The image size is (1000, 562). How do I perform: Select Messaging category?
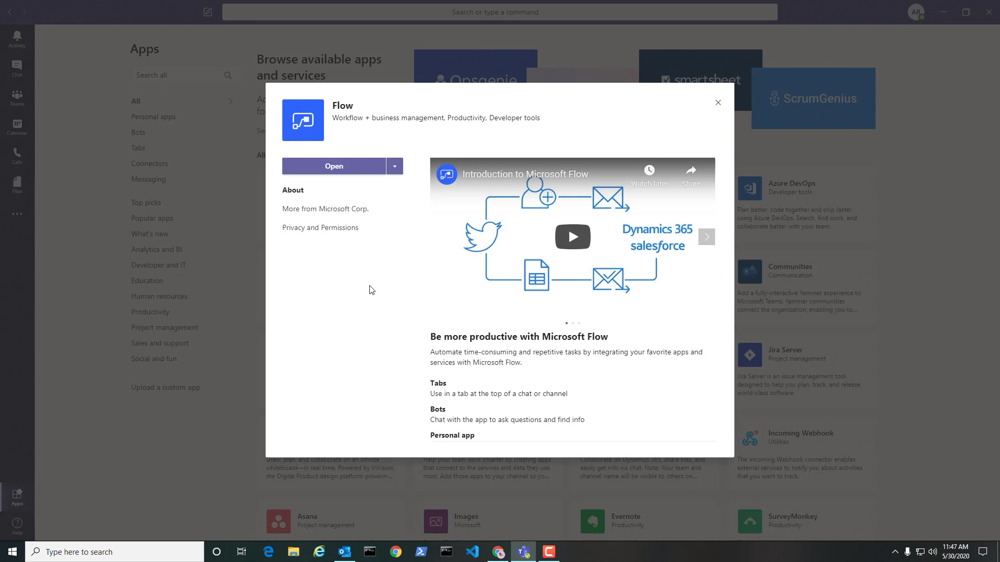pyautogui.click(x=148, y=179)
